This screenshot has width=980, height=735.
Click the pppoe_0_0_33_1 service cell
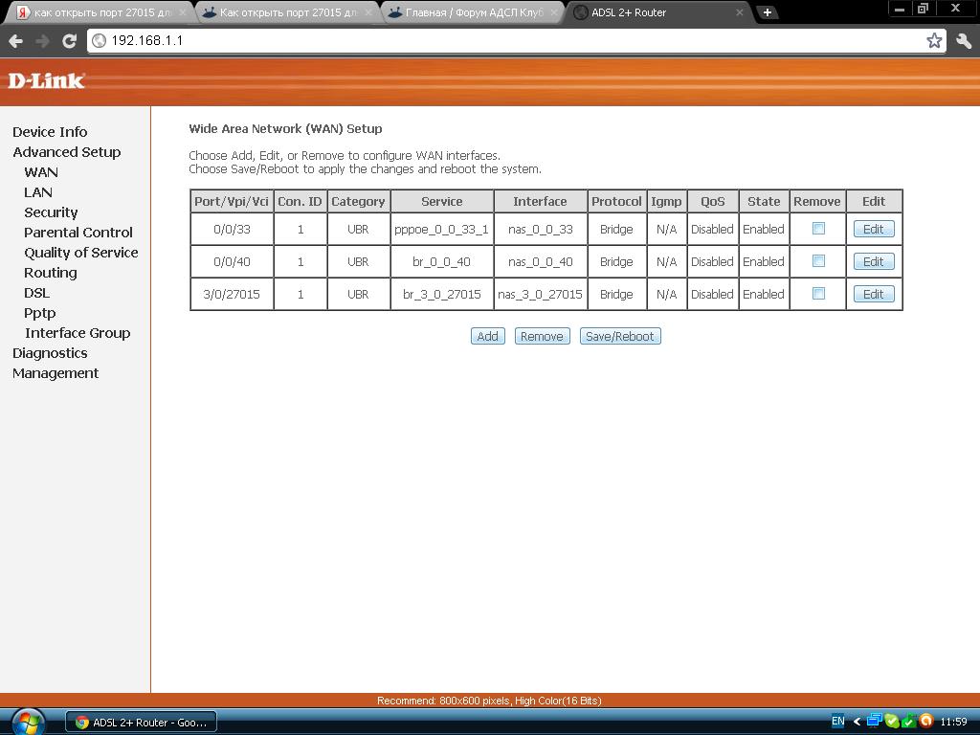click(x=441, y=229)
